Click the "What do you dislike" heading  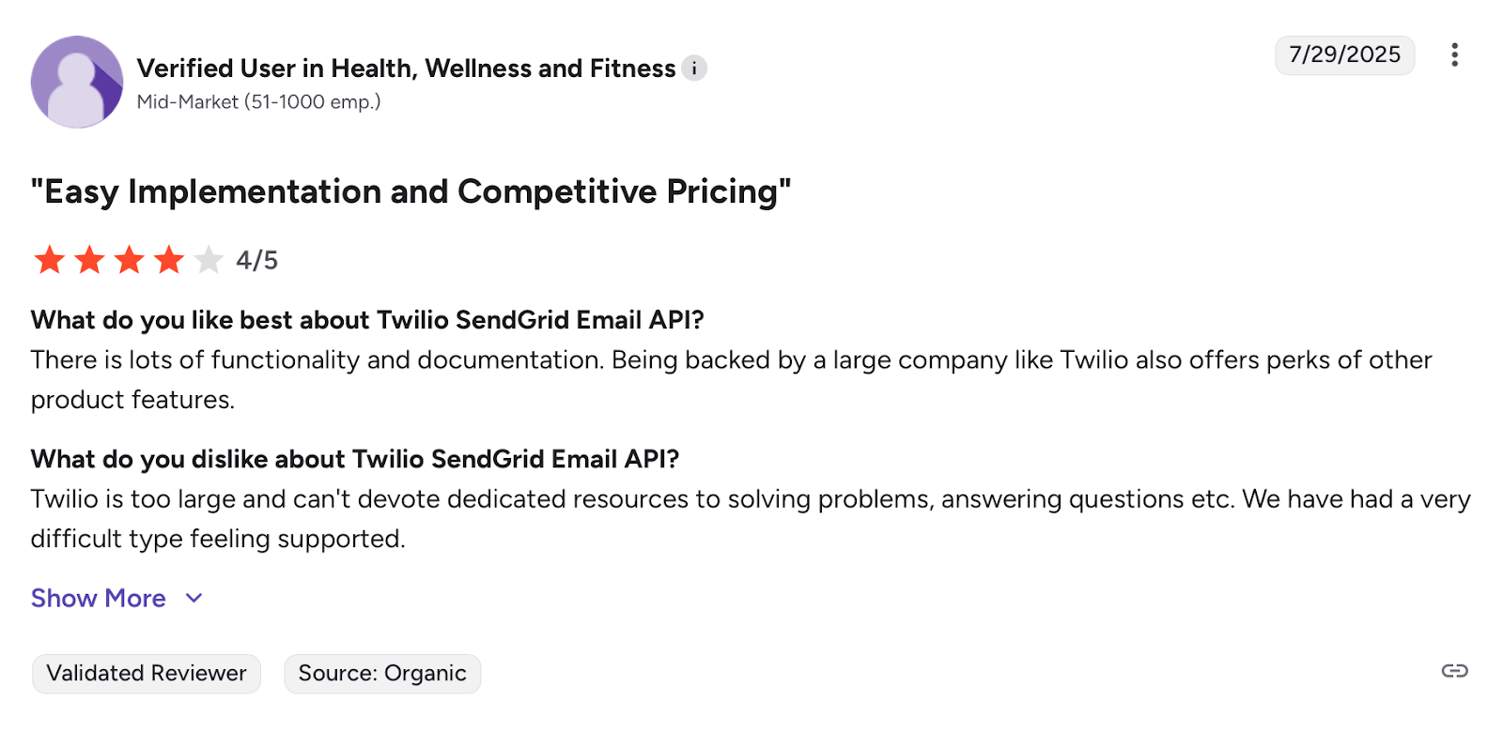click(x=355, y=459)
